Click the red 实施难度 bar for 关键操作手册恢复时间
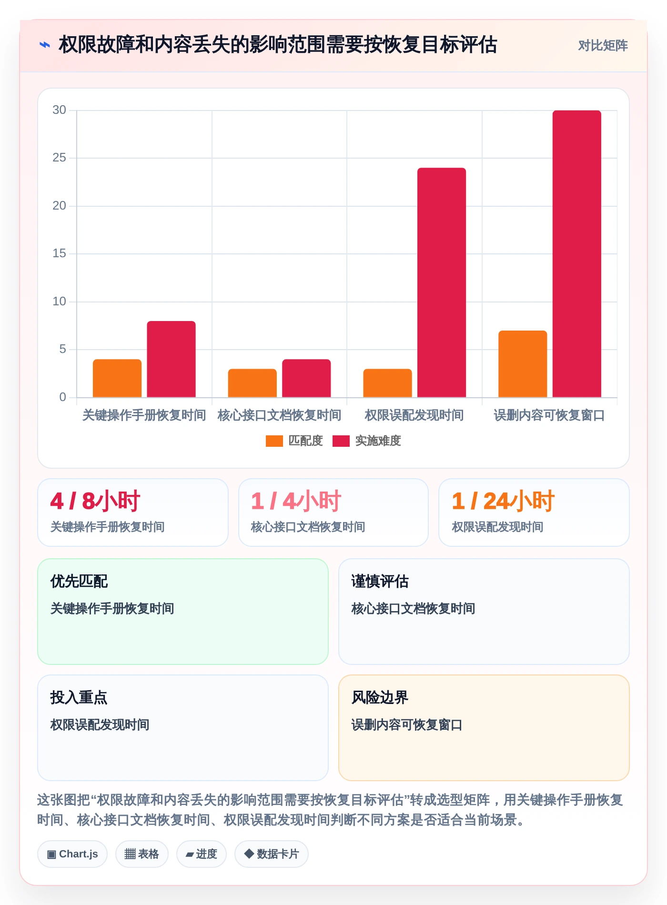This screenshot has width=667, height=905. pyautogui.click(x=171, y=359)
